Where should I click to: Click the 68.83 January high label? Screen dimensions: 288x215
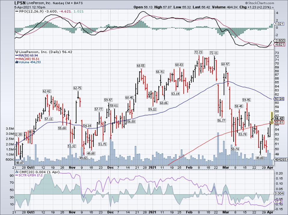(x=179, y=65)
